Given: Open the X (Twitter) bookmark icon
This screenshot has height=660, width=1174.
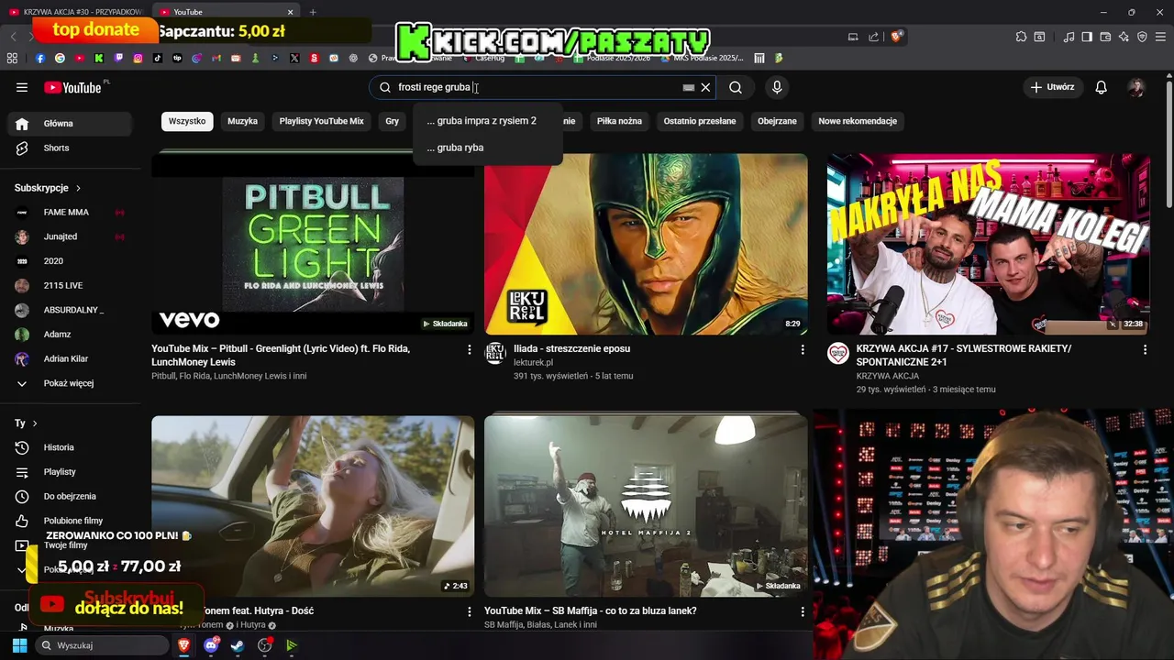Looking at the screenshot, I should point(294,58).
